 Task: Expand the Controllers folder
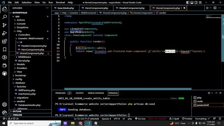(30, 35)
